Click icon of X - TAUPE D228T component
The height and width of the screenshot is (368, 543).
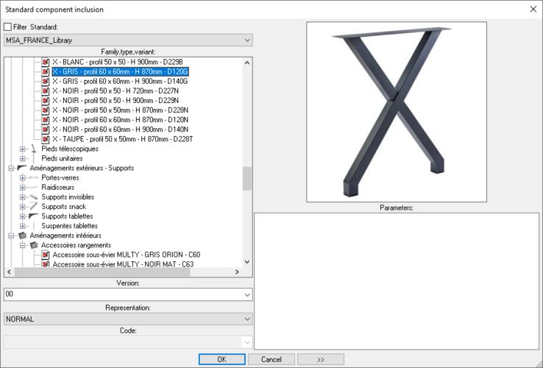46,138
